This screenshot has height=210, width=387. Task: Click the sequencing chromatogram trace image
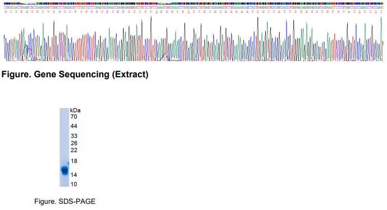click(193, 39)
